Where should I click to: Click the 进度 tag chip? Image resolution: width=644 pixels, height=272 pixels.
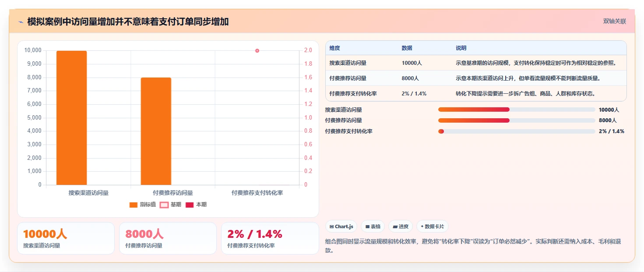coord(401,226)
